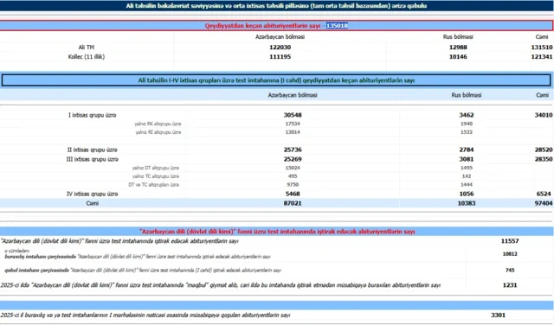The height and width of the screenshot is (325, 554).
Task: Click the top title 'Ali təhsilin bakalavriat səviyyəsinə' banner
Action: pos(276,6)
